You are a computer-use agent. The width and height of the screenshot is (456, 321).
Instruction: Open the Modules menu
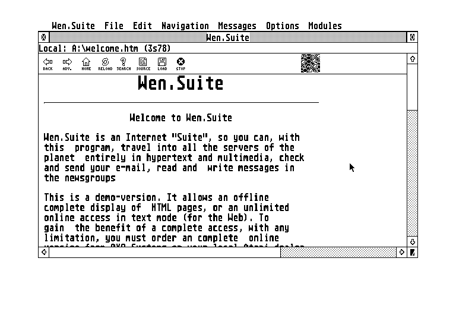325,26
